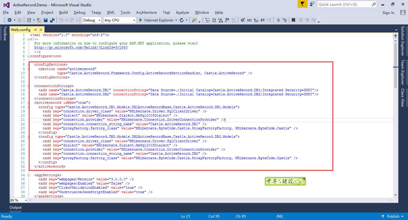The image size is (408, 220).
Task: Collapse the configSections element at line 8
Action: coord(28,65)
